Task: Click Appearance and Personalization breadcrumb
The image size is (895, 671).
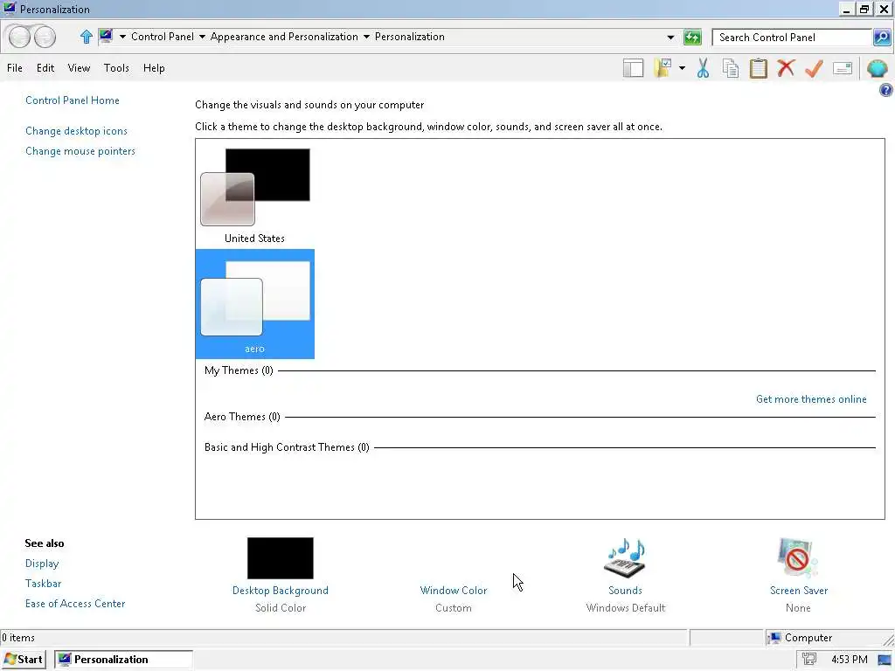Action: [284, 37]
